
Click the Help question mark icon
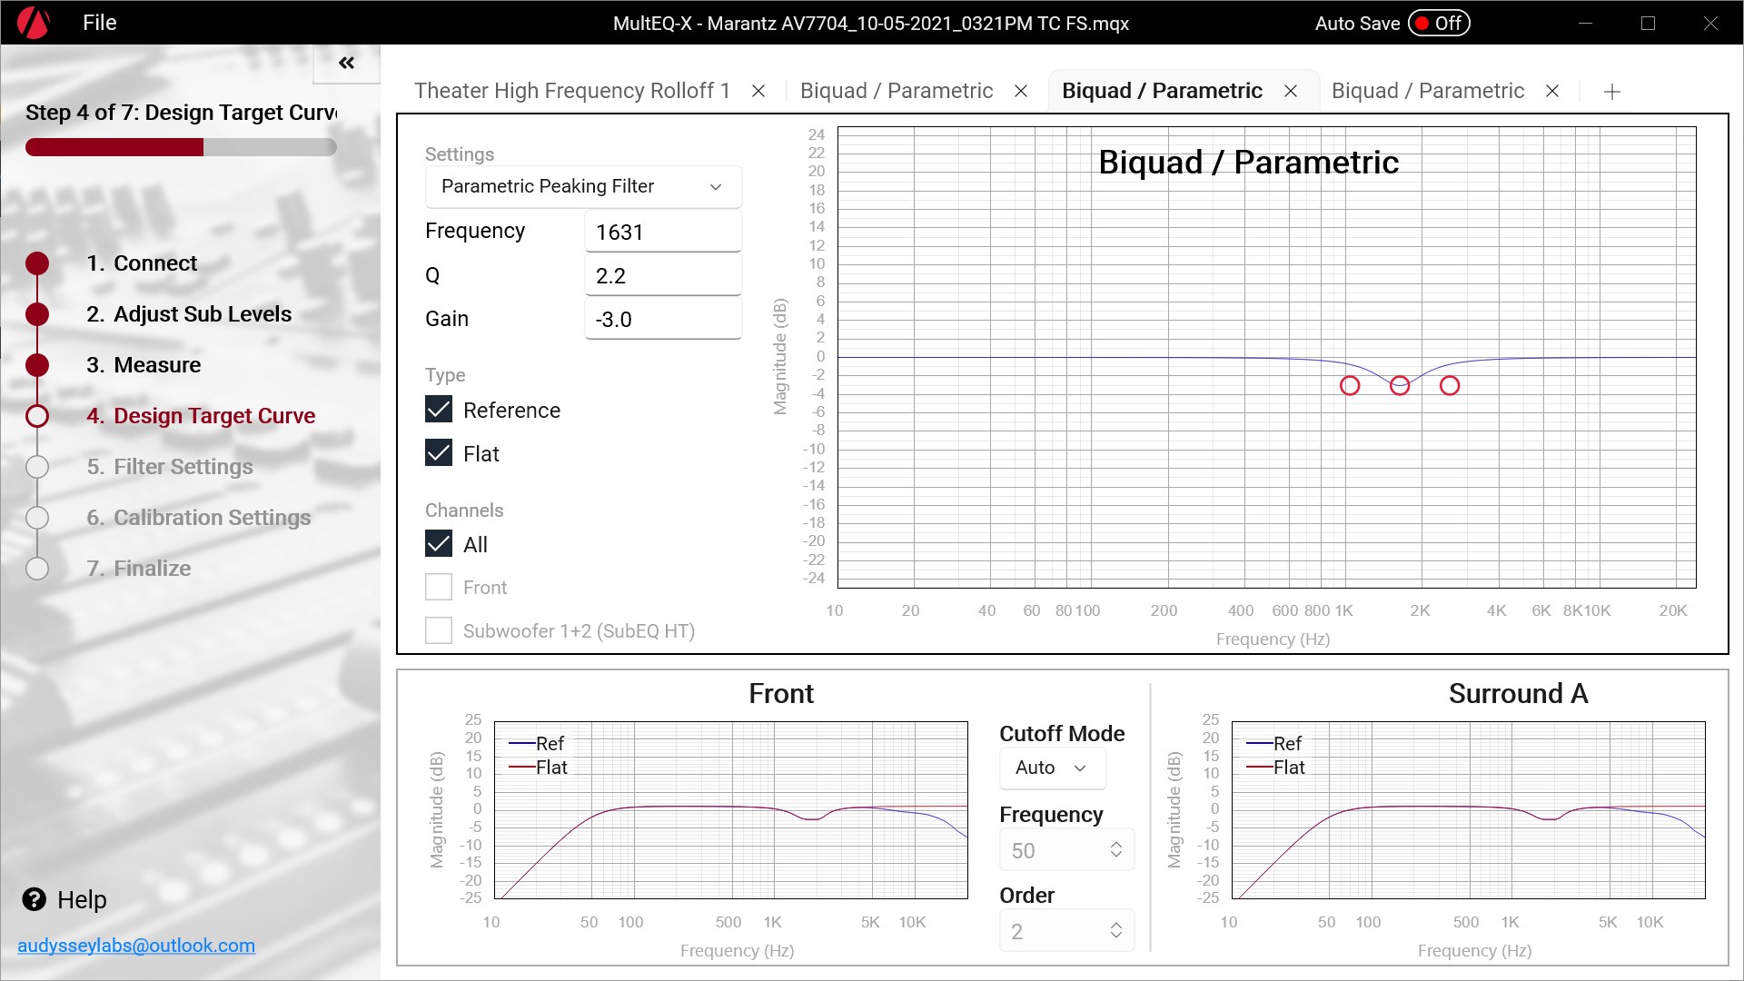[35, 899]
